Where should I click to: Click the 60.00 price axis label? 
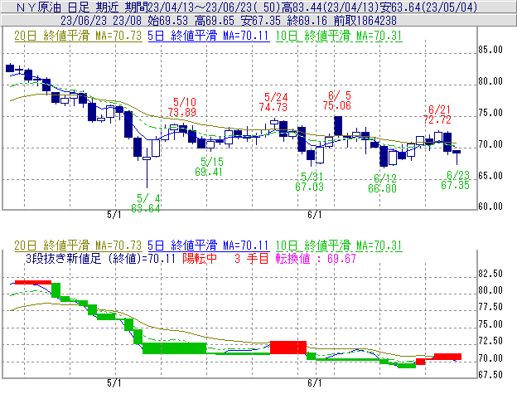490,207
